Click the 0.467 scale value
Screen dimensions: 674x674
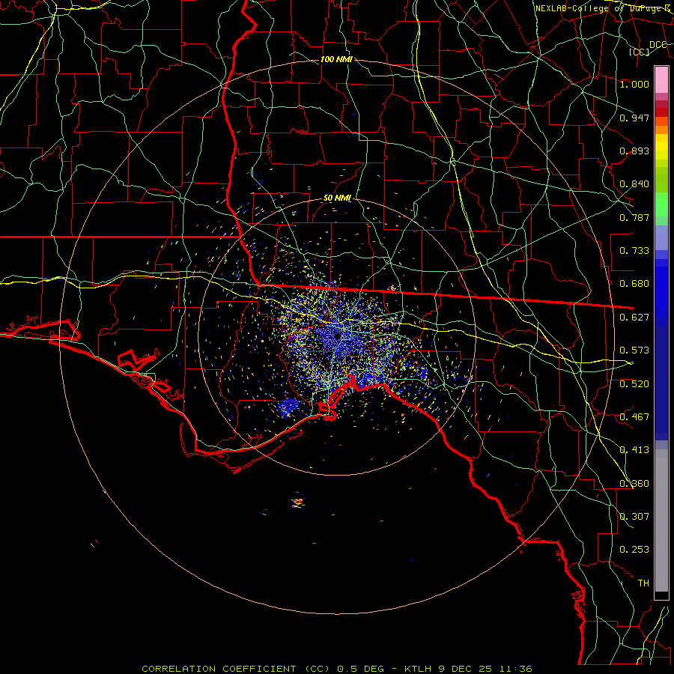tap(634, 417)
